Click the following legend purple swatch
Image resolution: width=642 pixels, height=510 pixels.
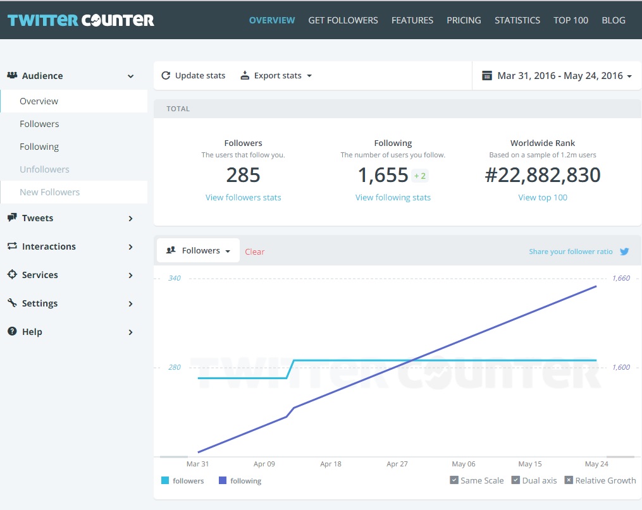(x=223, y=480)
